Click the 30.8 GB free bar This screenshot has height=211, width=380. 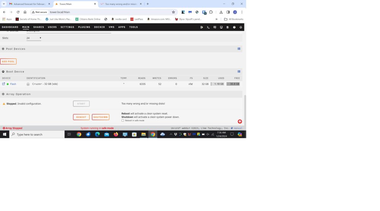pyautogui.click(x=233, y=84)
